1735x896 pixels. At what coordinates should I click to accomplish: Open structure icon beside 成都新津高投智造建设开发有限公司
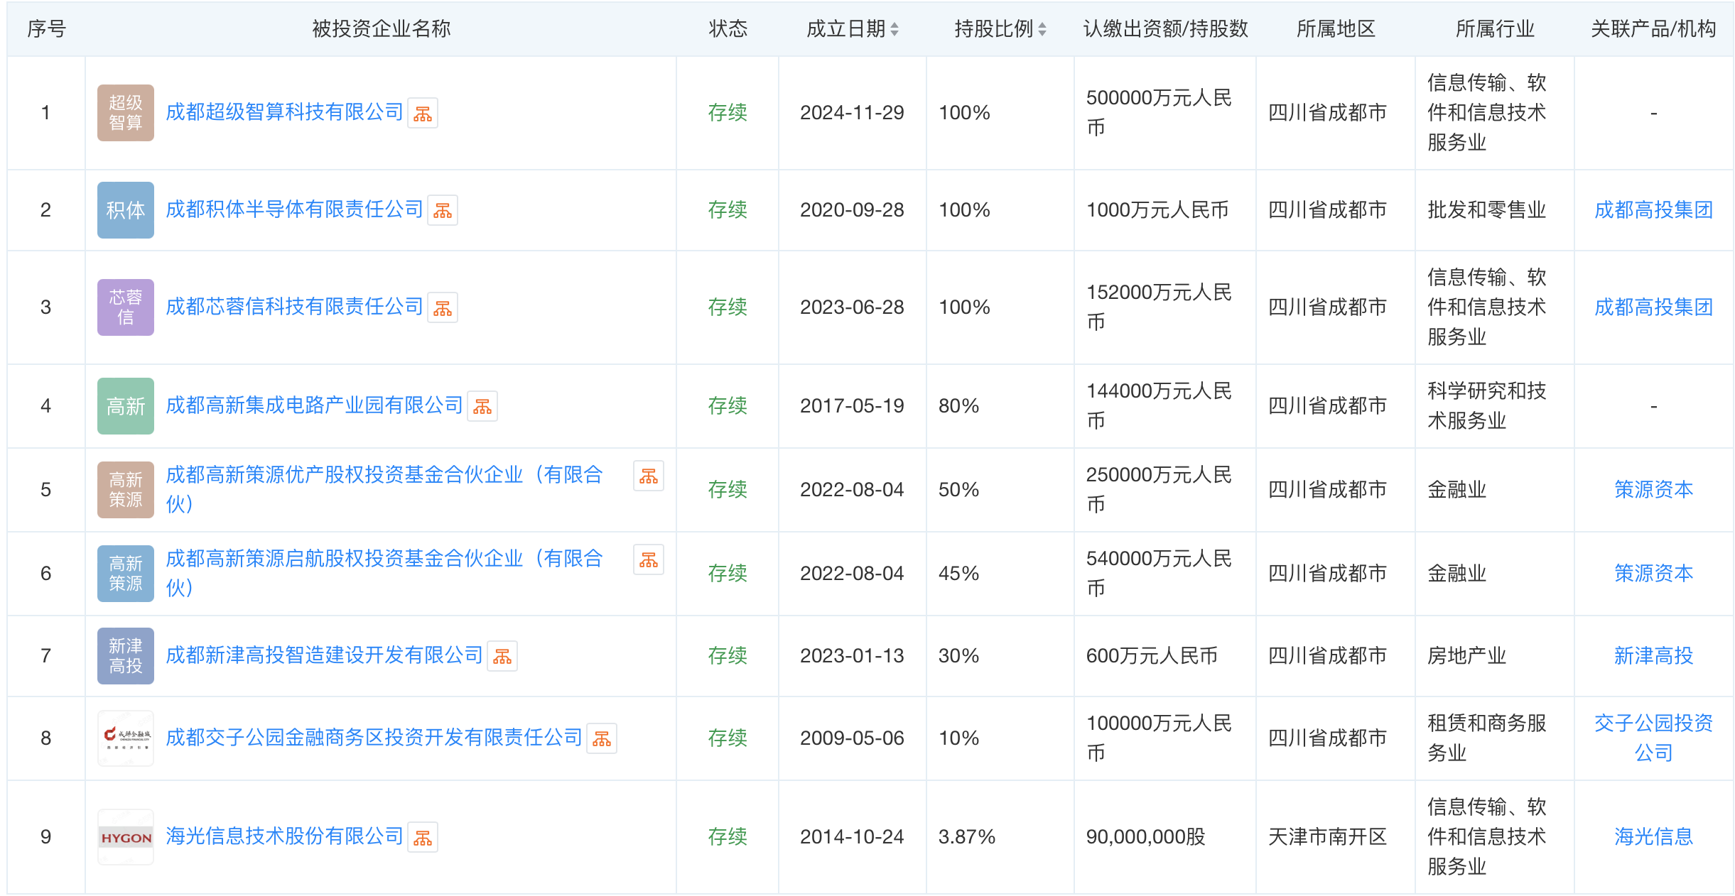pos(502,657)
